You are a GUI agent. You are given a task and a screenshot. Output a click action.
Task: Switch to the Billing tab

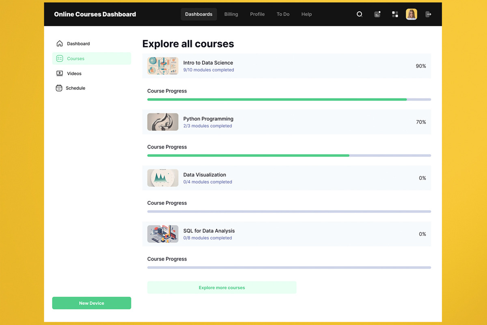pyautogui.click(x=231, y=14)
